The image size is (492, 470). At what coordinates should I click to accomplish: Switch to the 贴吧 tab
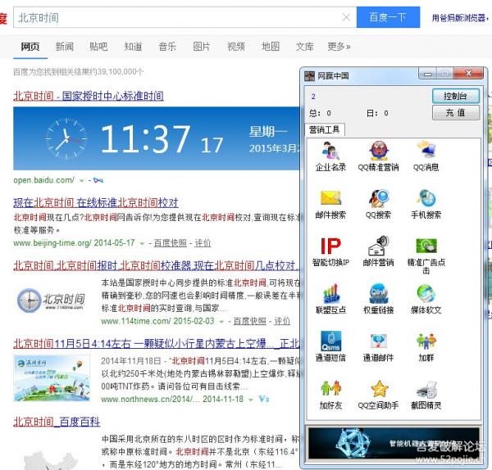point(98,47)
